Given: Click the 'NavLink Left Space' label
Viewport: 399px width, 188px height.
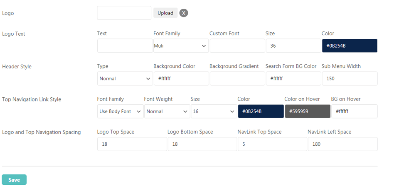Looking at the screenshot, I should [329, 132].
